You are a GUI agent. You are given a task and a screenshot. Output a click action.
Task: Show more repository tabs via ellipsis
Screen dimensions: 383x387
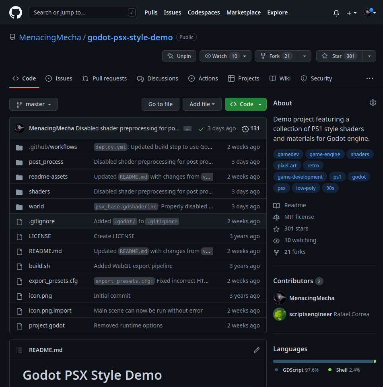(x=369, y=78)
